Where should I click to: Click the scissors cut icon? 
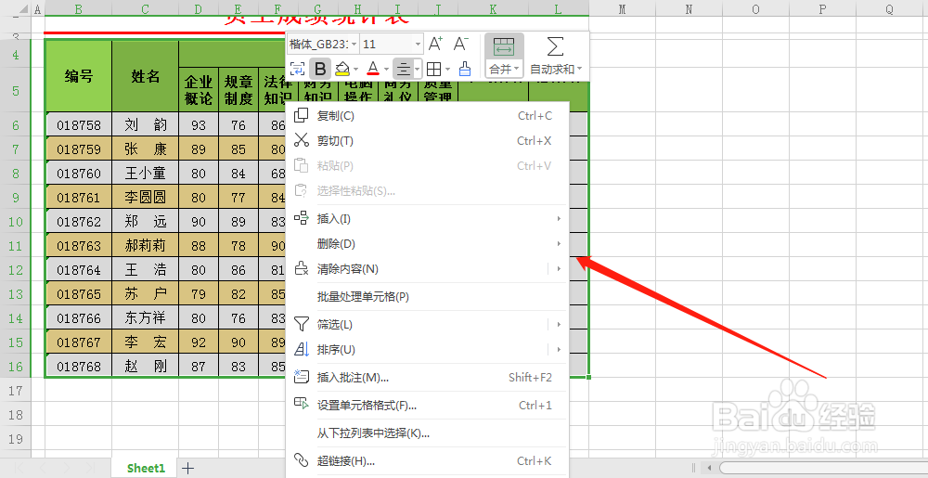click(302, 140)
